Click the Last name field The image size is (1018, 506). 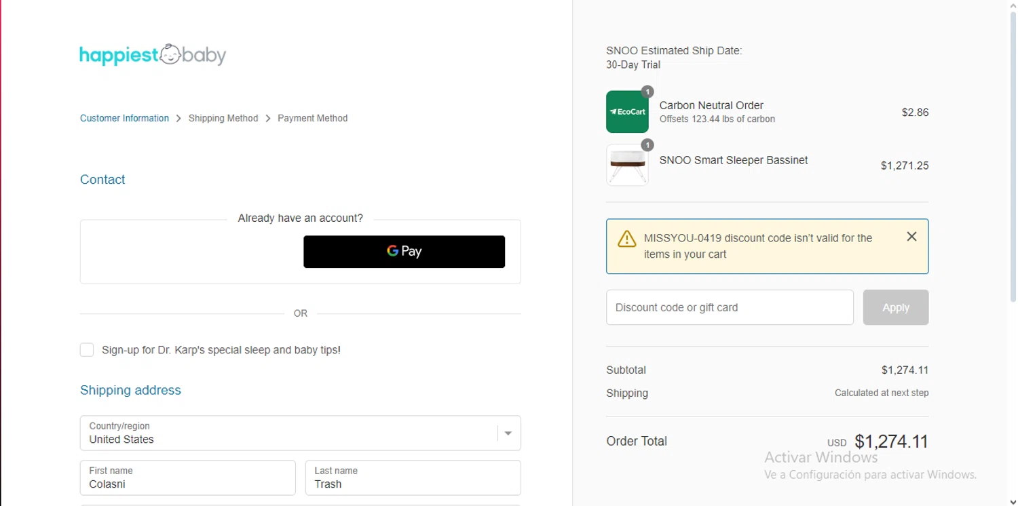pos(413,478)
